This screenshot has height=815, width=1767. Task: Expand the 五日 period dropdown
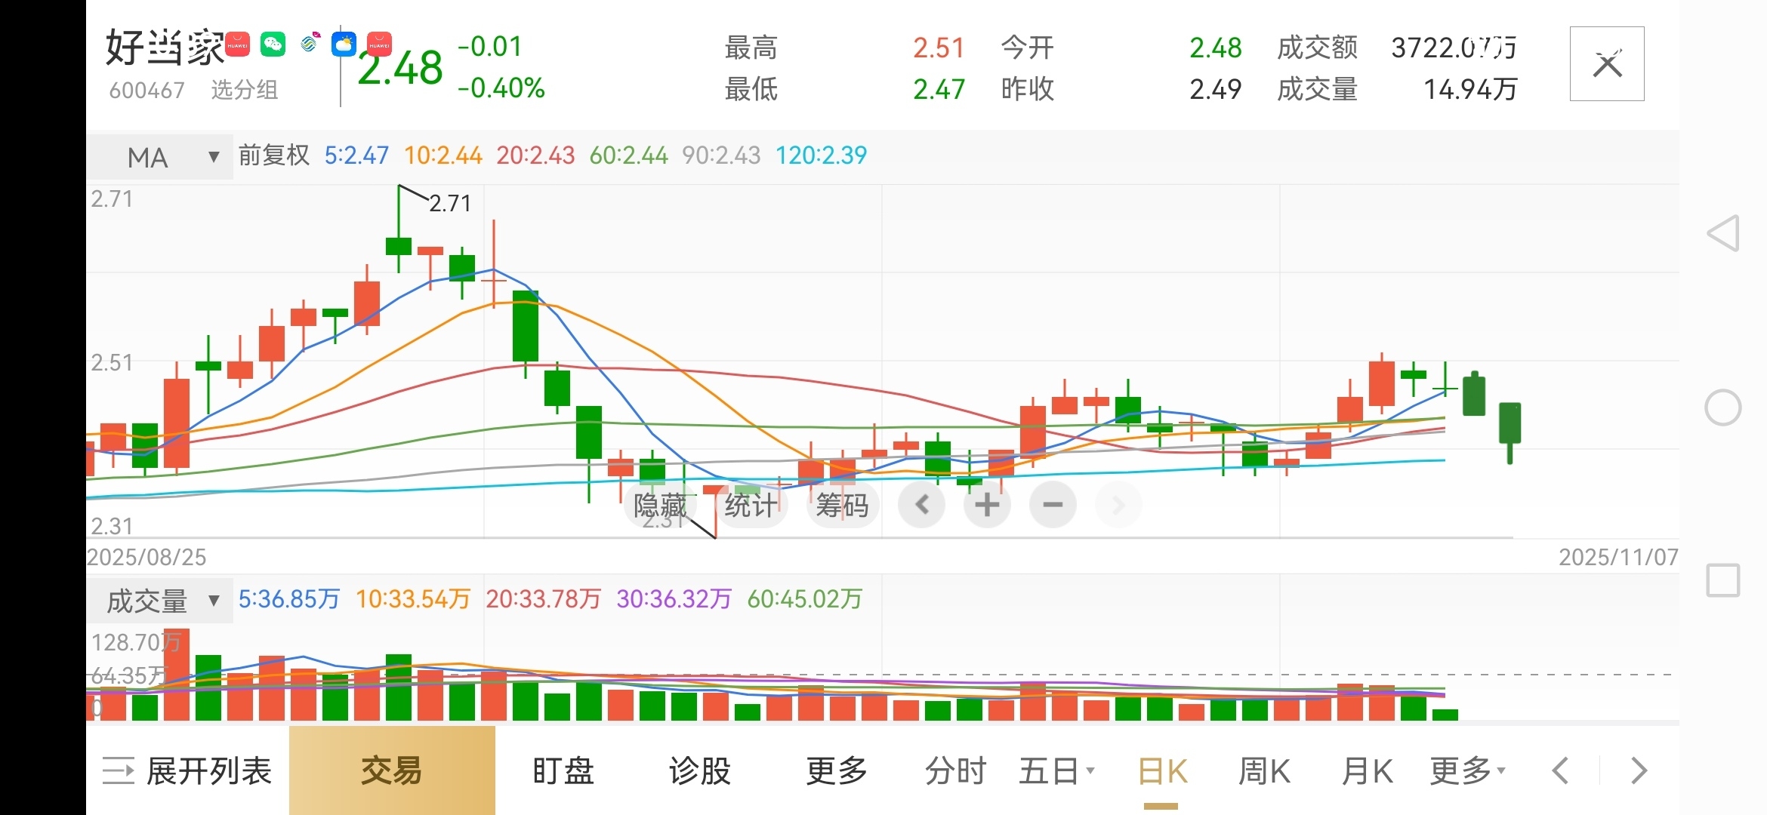1056,771
